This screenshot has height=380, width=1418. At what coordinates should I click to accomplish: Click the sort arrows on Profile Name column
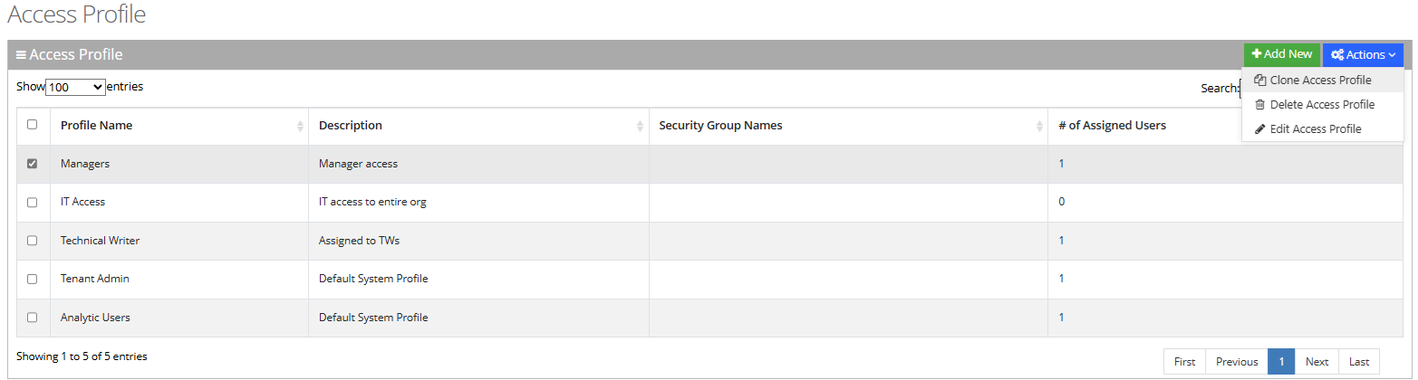point(301,127)
